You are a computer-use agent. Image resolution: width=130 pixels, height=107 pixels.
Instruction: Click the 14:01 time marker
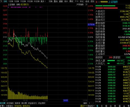pos(66,100)
